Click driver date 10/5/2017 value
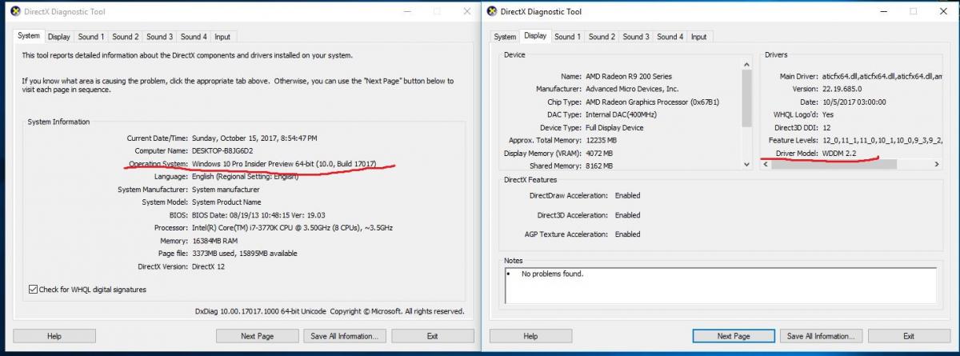Viewport: 960px width, 356px height. point(854,102)
